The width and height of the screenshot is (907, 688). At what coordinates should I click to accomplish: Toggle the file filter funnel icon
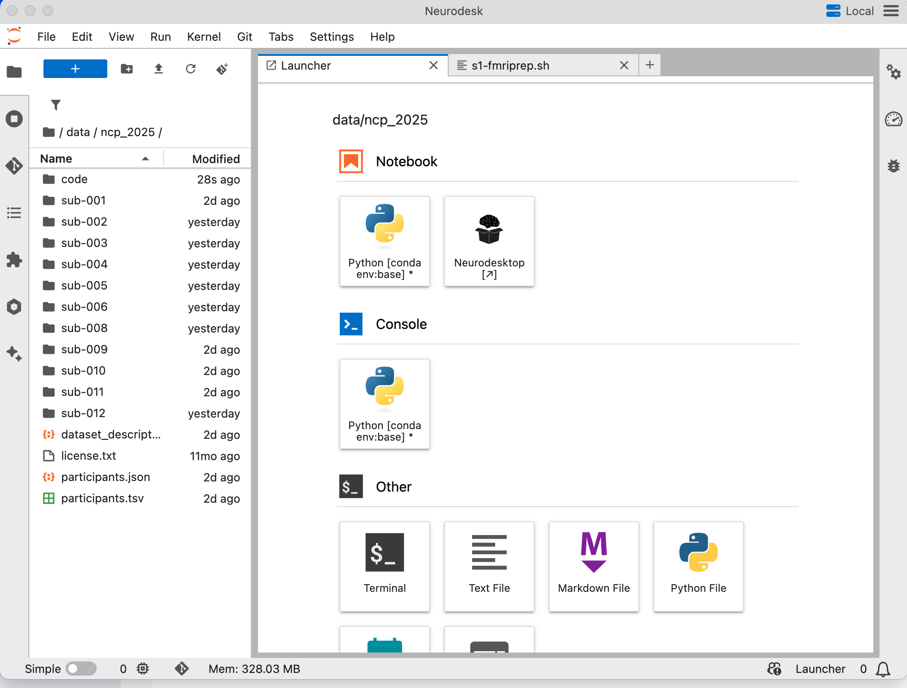point(56,105)
